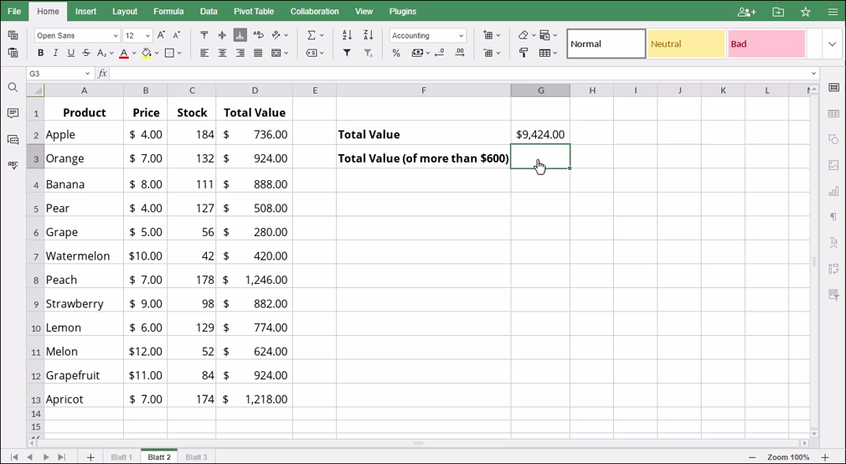Select cell D8 with value 1,246.00

tap(255, 280)
